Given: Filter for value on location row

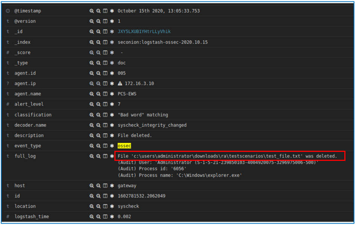Looking at the screenshot, I should click(x=91, y=206).
